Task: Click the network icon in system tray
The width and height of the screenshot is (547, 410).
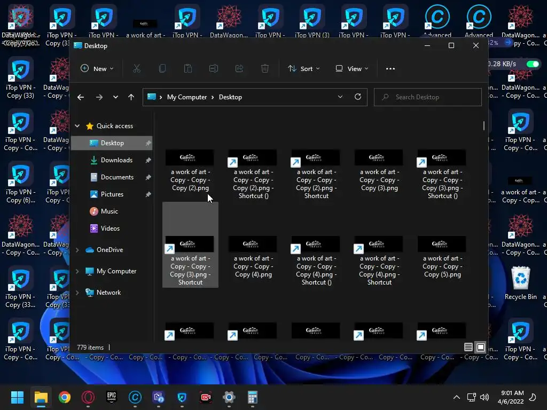Action: tap(471, 397)
